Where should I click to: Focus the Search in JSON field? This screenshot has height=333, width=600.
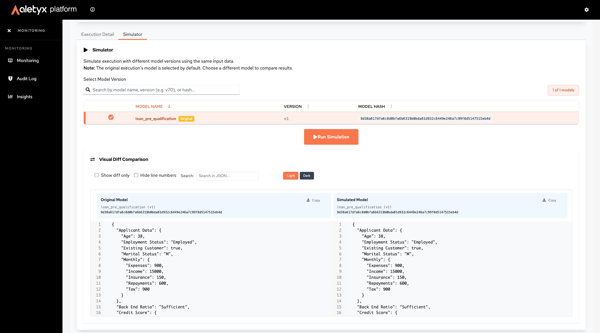227,176
